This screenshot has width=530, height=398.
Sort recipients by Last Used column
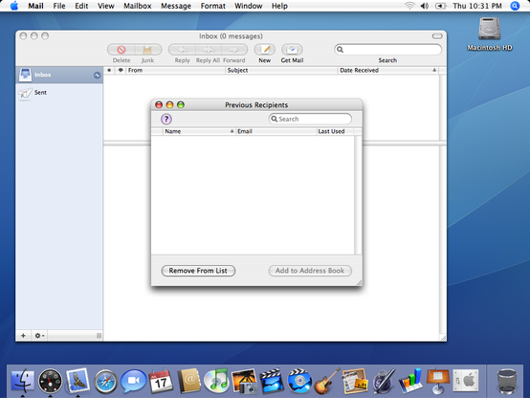335,131
